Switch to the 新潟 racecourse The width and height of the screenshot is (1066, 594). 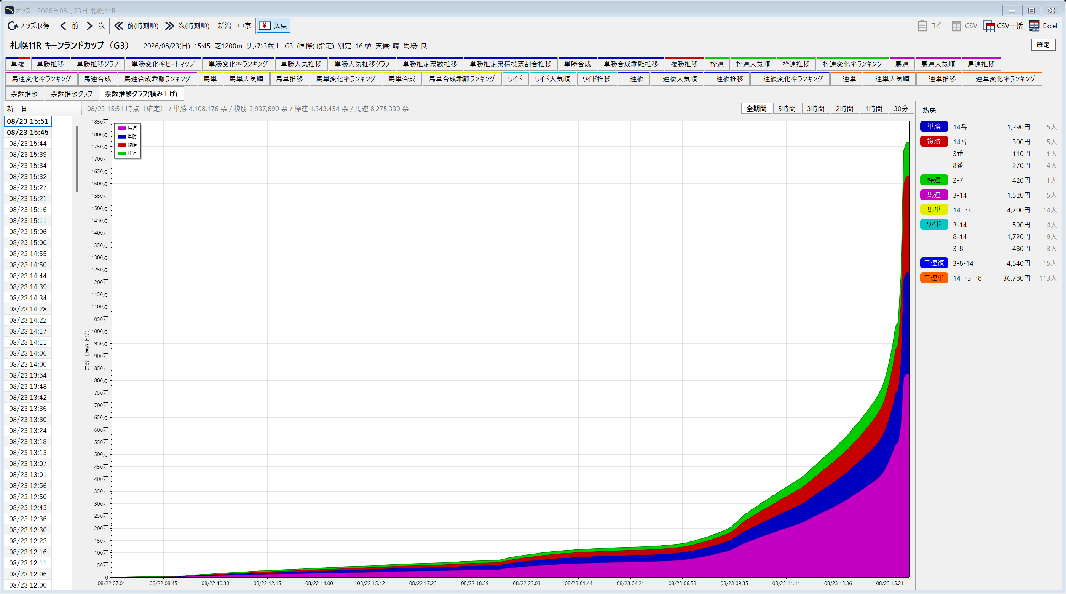click(x=224, y=26)
